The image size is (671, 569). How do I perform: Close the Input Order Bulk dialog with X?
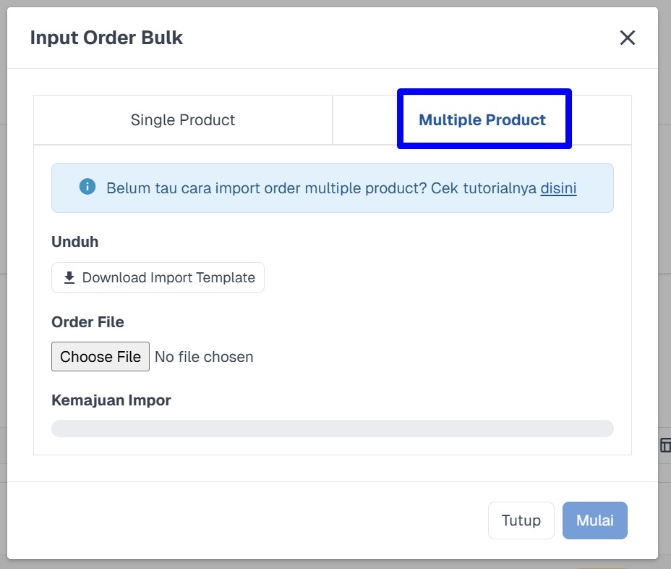coord(628,38)
